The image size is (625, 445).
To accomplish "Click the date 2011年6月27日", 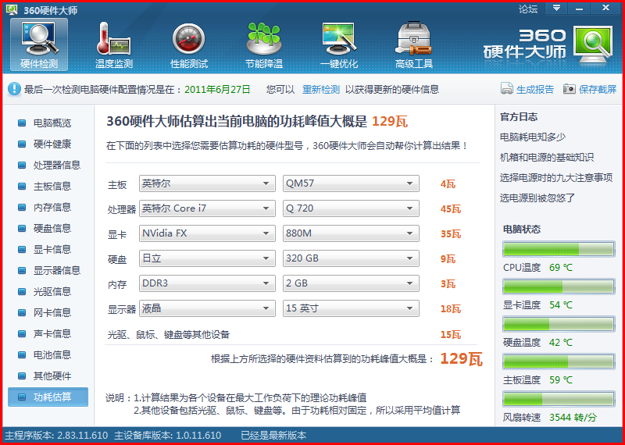I will coord(217,89).
